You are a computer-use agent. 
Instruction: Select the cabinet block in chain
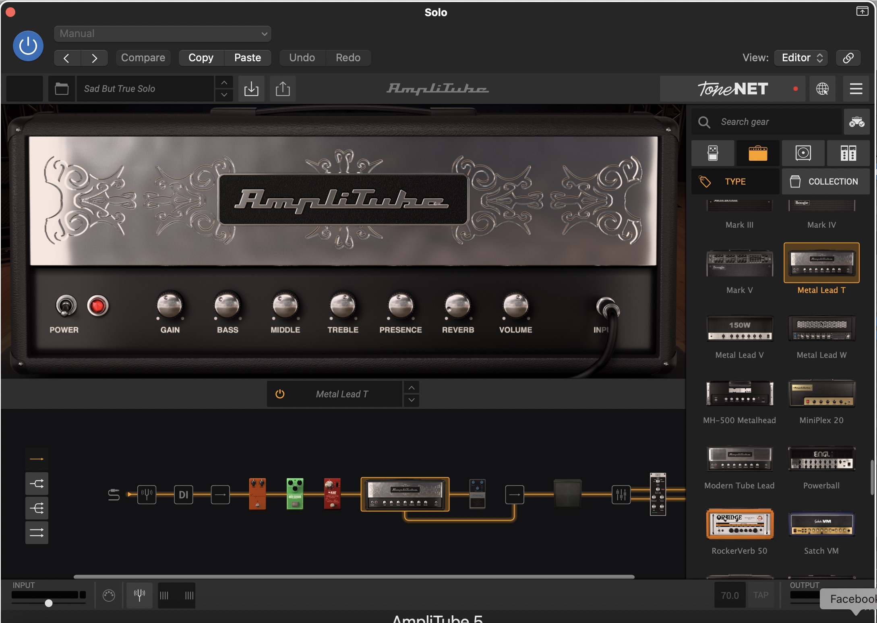(568, 494)
